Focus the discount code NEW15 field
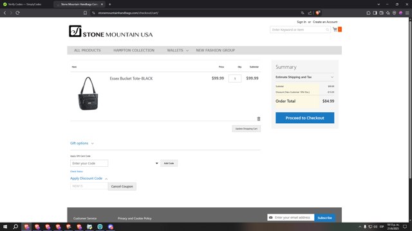The width and height of the screenshot is (412, 231). 89,186
